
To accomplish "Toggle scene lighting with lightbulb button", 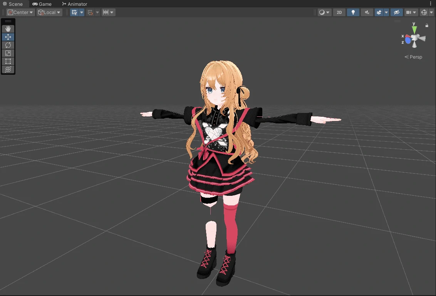I will [x=353, y=12].
